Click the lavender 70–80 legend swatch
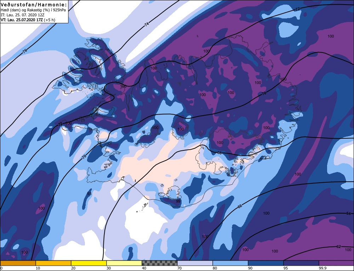The width and height of the screenshot is (354, 271). (195, 263)
